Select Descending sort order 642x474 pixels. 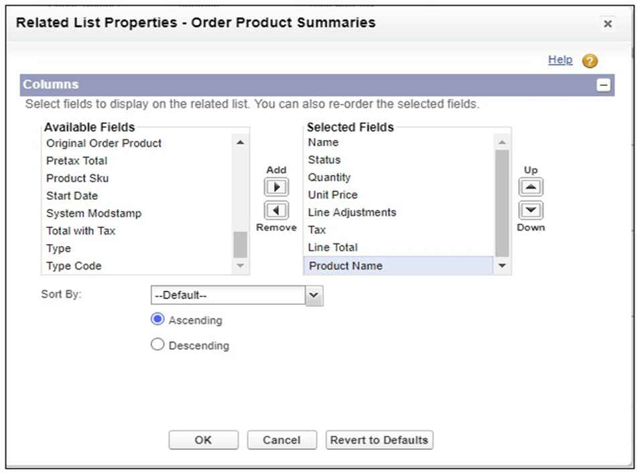(x=158, y=345)
